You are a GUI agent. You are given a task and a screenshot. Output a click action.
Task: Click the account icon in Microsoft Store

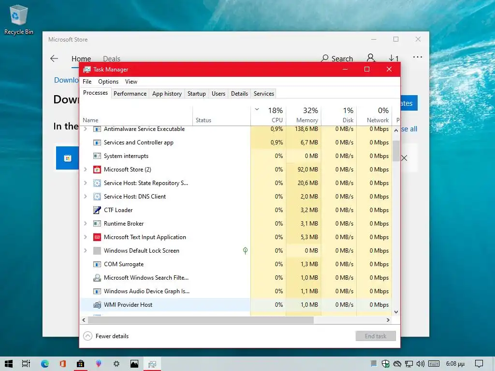pyautogui.click(x=371, y=58)
